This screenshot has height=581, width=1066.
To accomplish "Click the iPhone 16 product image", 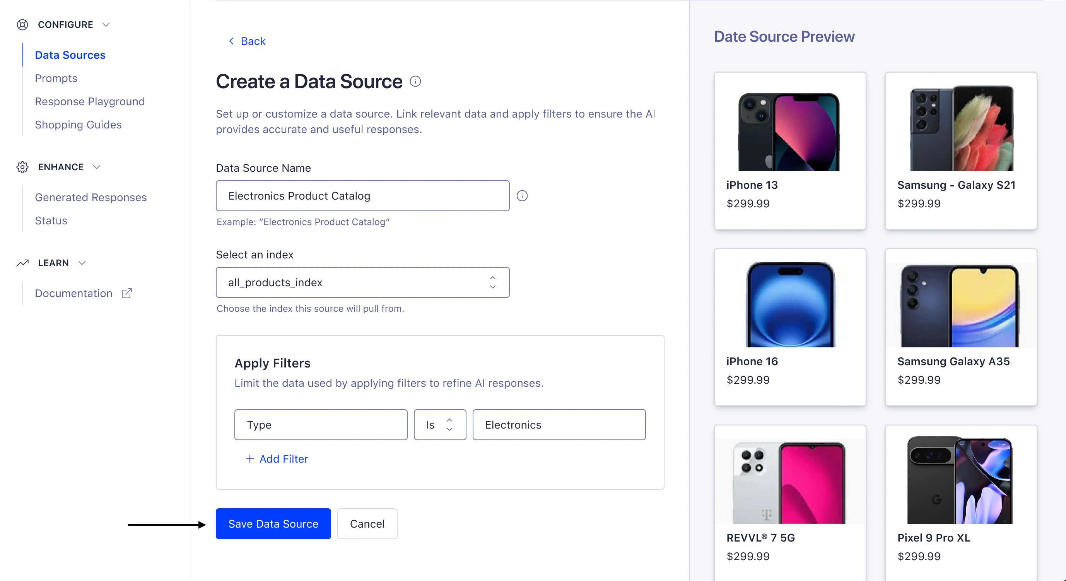I will (791, 304).
